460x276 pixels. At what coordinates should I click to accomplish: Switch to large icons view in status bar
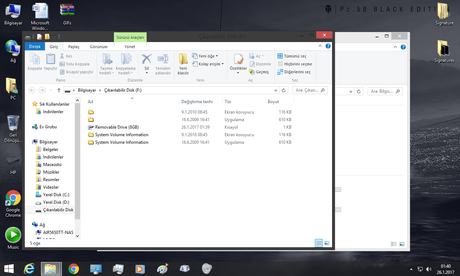(327, 243)
